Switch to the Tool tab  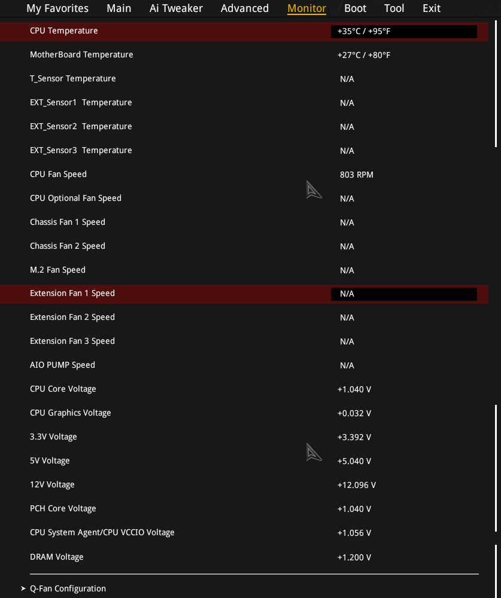point(394,8)
